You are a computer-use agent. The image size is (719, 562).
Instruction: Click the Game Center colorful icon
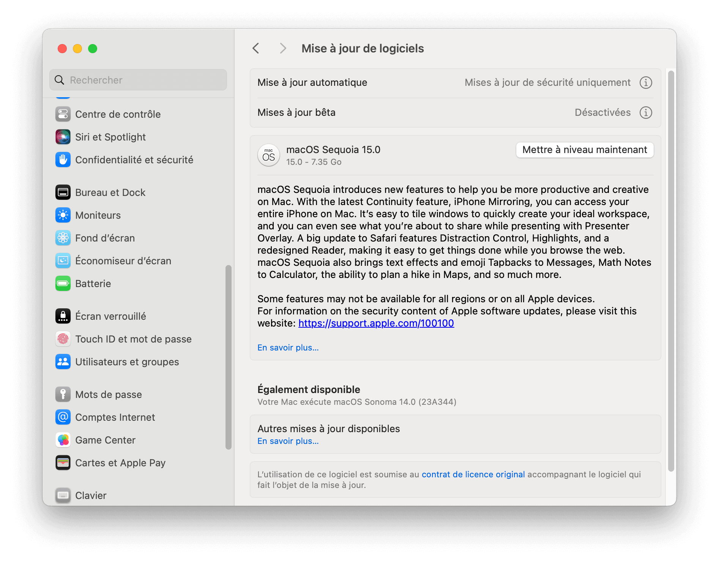coord(63,440)
